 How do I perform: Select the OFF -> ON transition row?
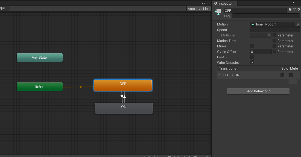[x=258, y=75]
